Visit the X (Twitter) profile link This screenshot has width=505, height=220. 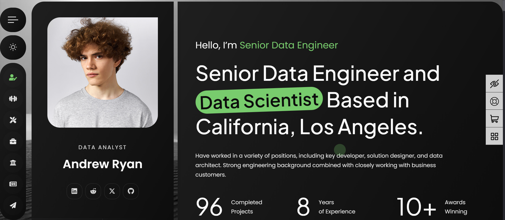pyautogui.click(x=112, y=191)
